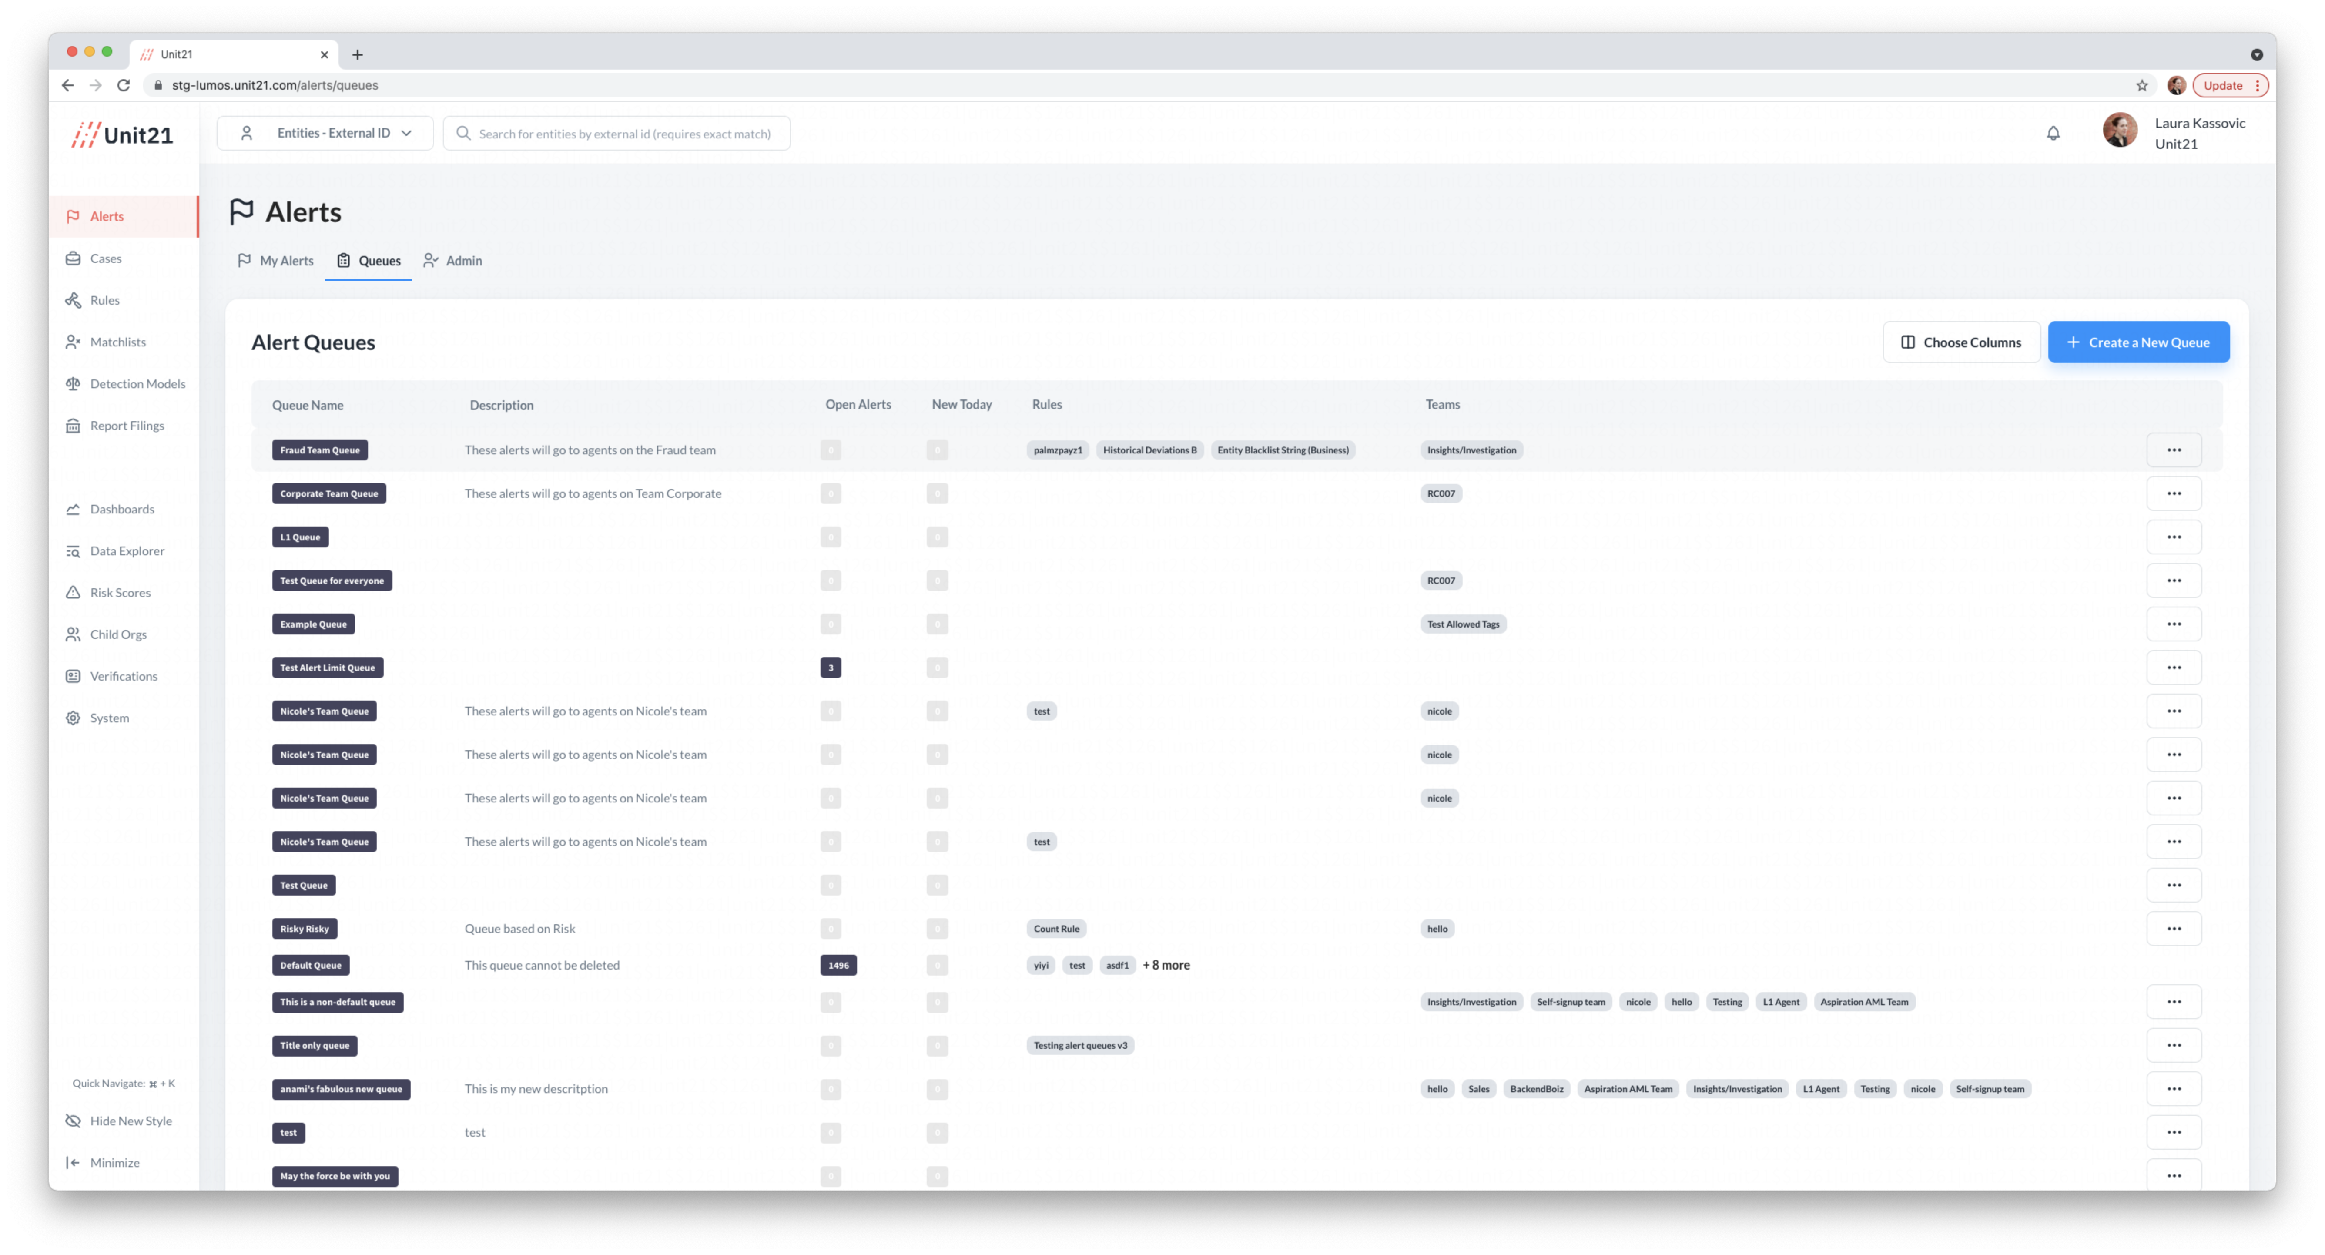
Task: Switch to the My Alerts tab
Action: 275,261
